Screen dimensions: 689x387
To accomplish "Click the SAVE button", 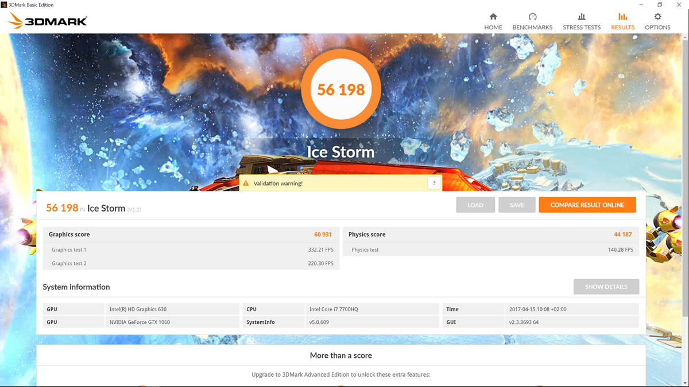I will (x=517, y=205).
